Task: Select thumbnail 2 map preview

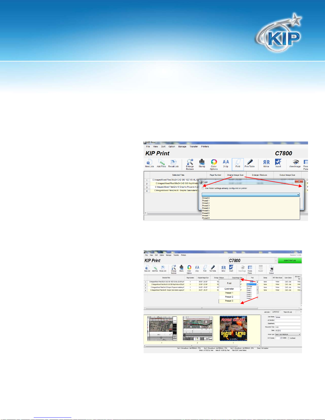Action: tap(198, 328)
